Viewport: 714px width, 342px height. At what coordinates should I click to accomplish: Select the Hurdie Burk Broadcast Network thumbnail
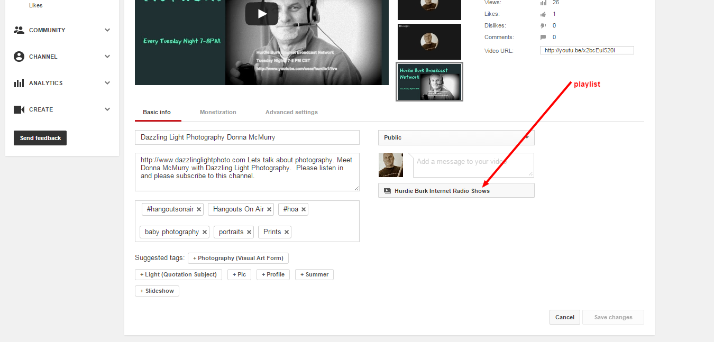click(429, 82)
